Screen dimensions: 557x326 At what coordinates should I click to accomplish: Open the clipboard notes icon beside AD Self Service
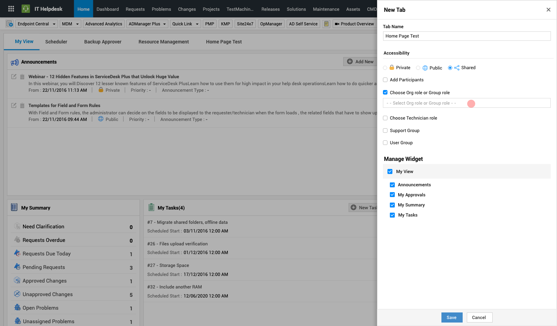pyautogui.click(x=326, y=24)
